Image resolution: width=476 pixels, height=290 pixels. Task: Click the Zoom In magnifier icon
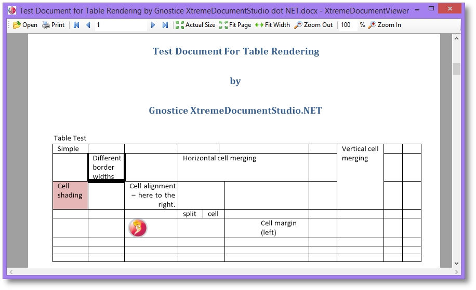pos(372,25)
